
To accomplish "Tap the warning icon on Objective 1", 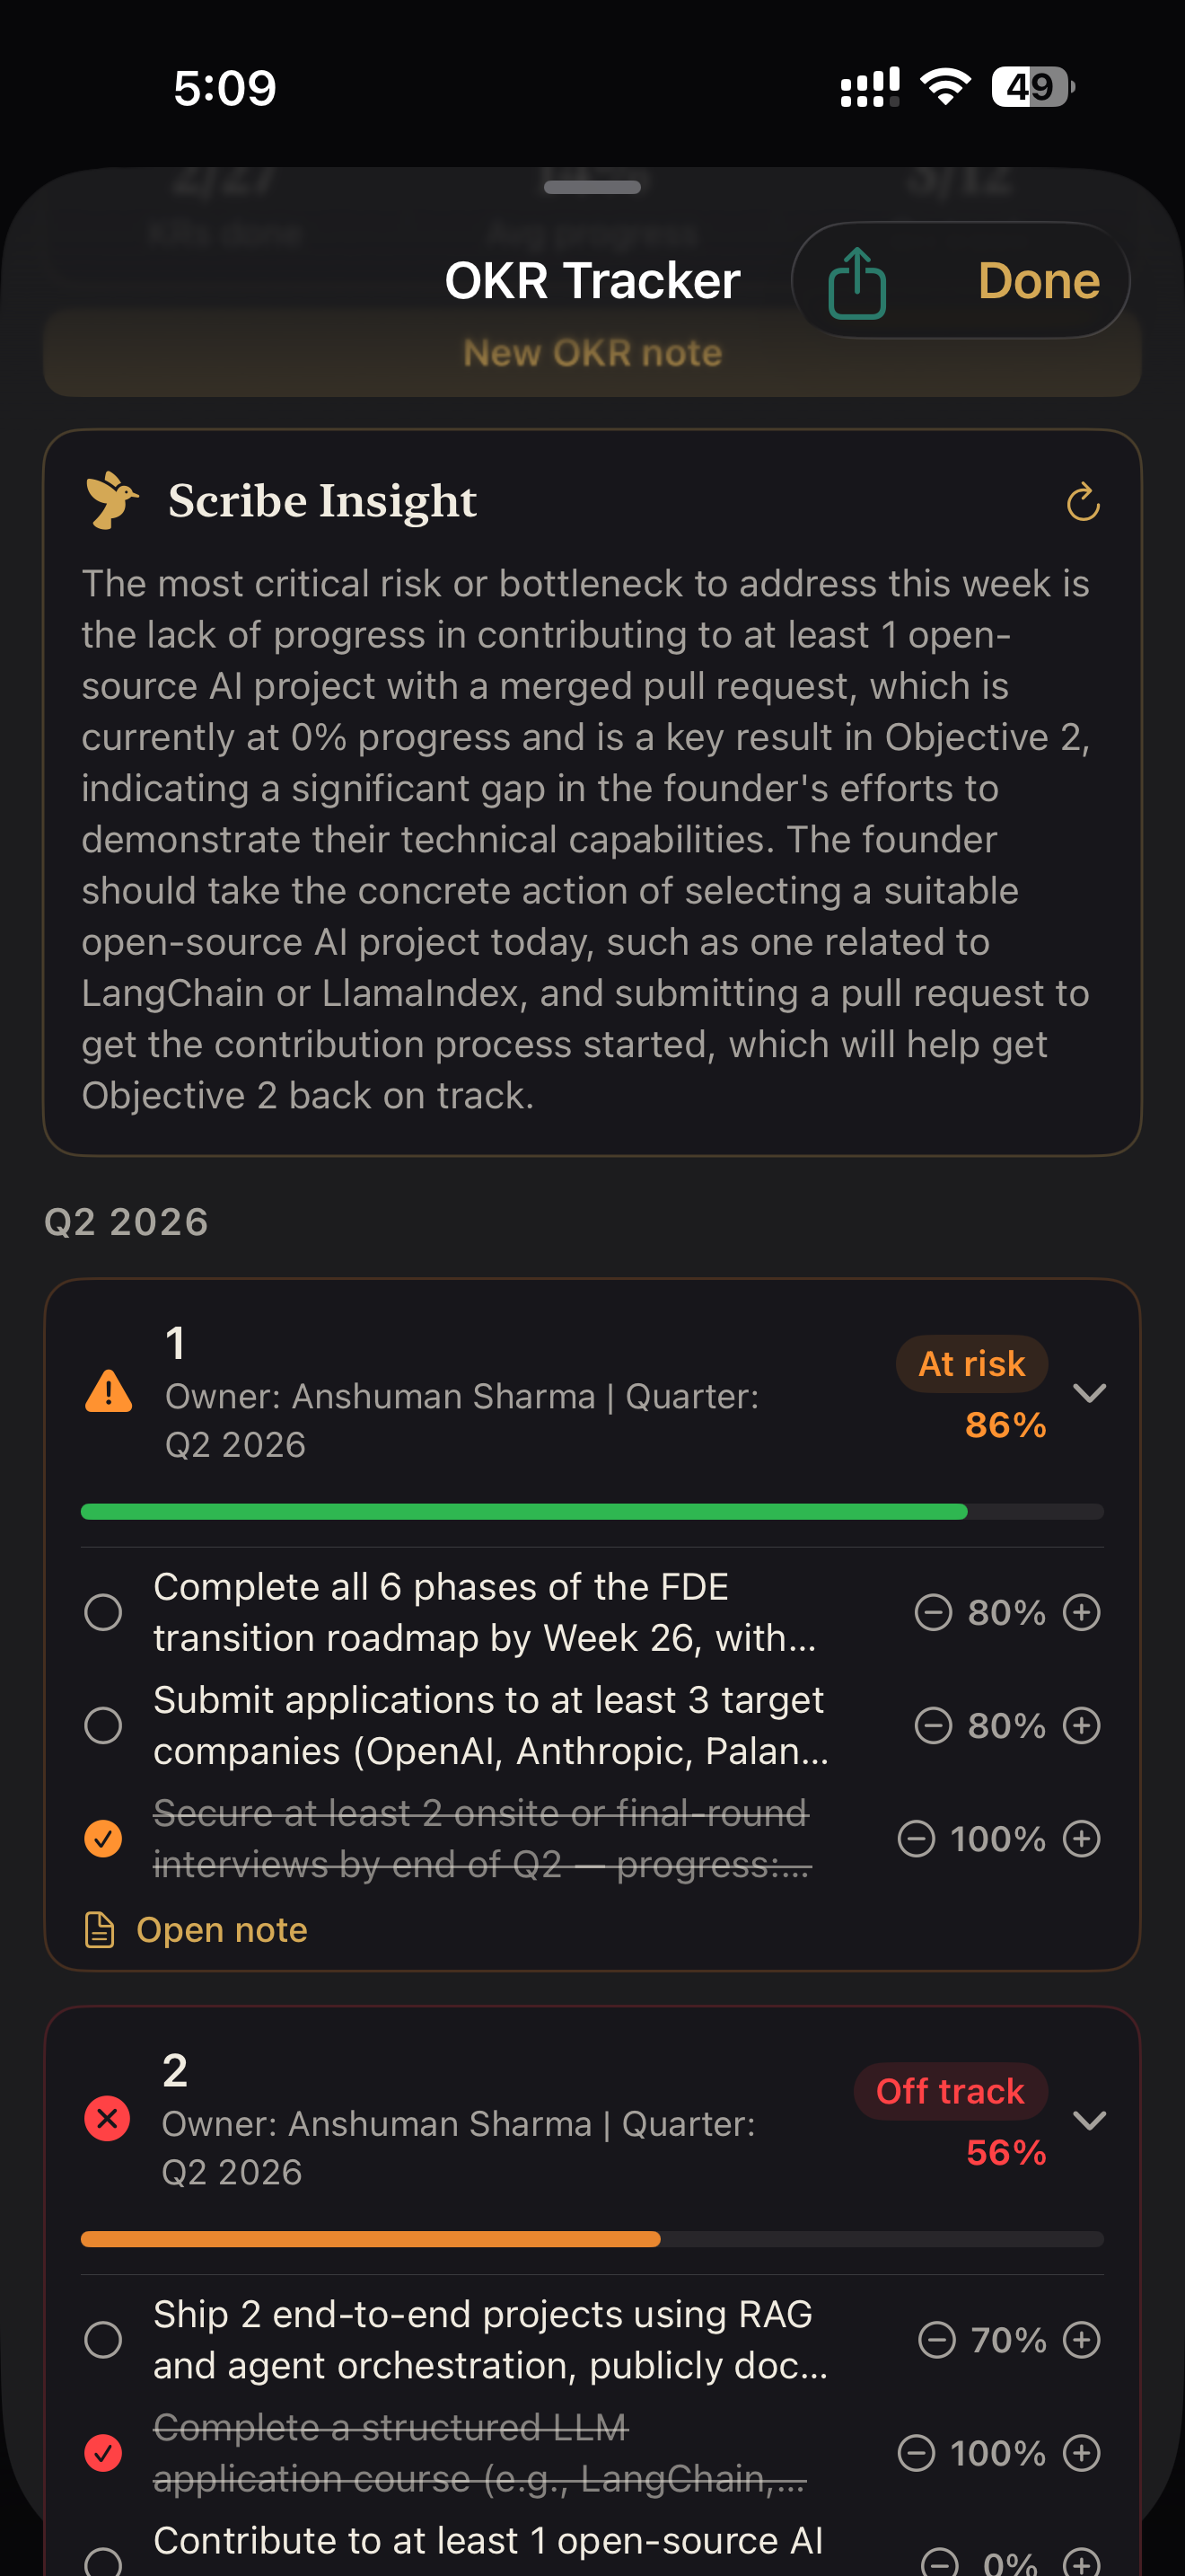I will (109, 1392).
